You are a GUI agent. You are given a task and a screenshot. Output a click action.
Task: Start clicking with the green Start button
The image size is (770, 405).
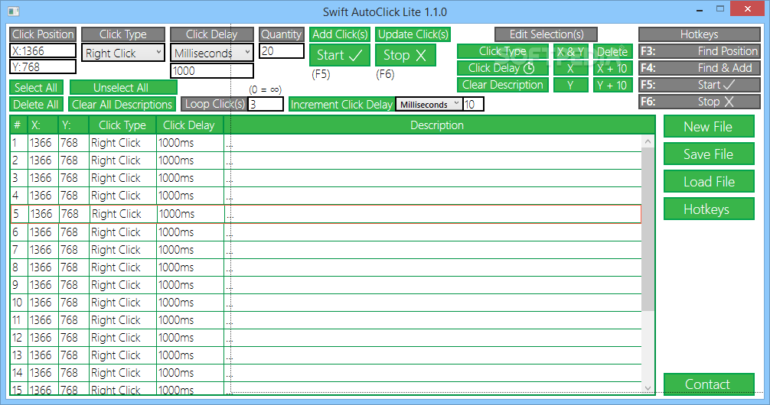[339, 55]
